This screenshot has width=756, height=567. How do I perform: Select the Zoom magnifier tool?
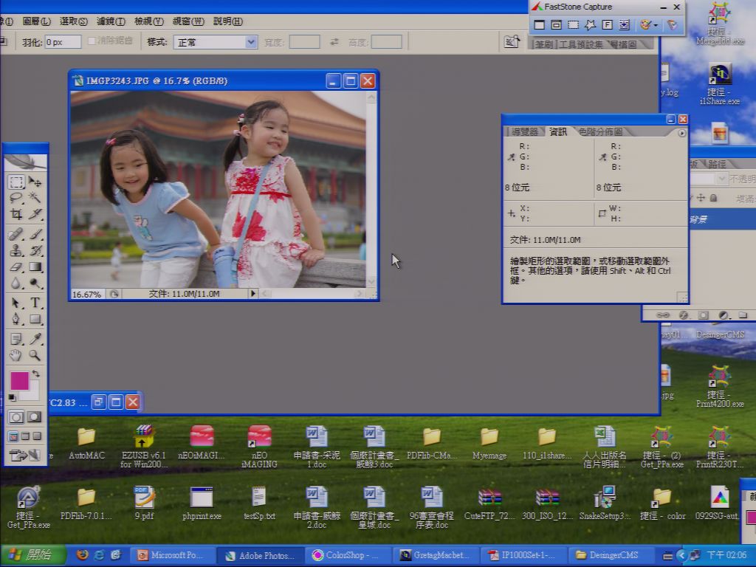click(x=35, y=356)
